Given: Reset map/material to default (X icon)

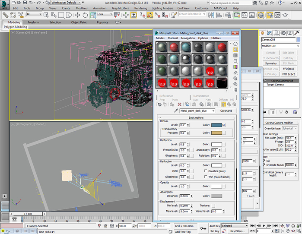Looking at the screenshot, I should click(179, 104).
